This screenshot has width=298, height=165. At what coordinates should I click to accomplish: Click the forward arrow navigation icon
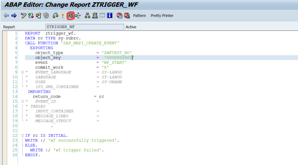(x=14, y=16)
